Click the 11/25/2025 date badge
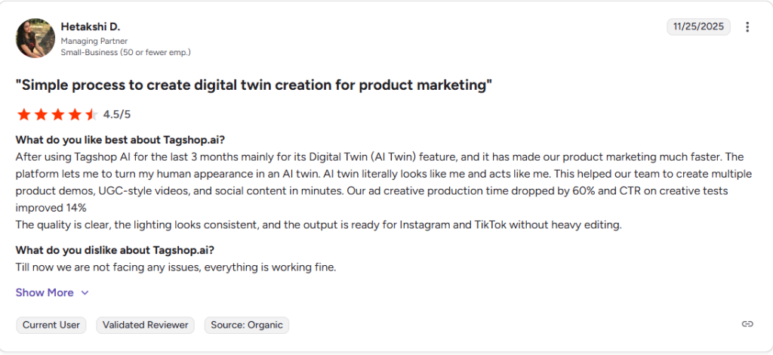This screenshot has width=773, height=355. click(x=700, y=26)
